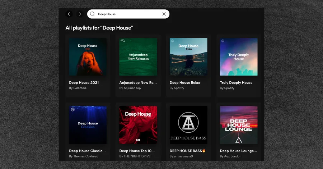Clear the Deep House search text
The height and width of the screenshot is (169, 323).
click(164, 14)
